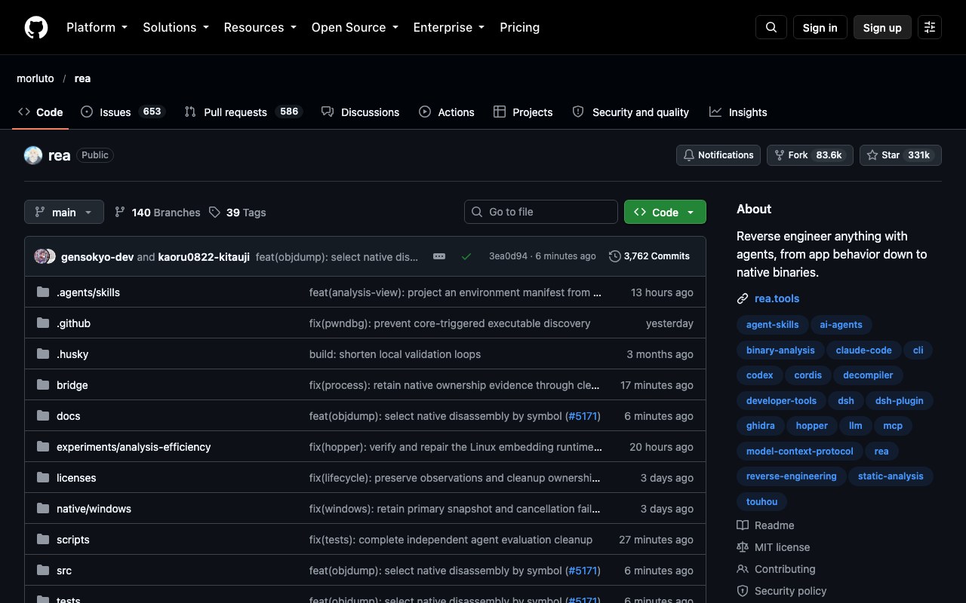
Task: Select the reverse-engineering topic tag
Action: [x=791, y=476]
